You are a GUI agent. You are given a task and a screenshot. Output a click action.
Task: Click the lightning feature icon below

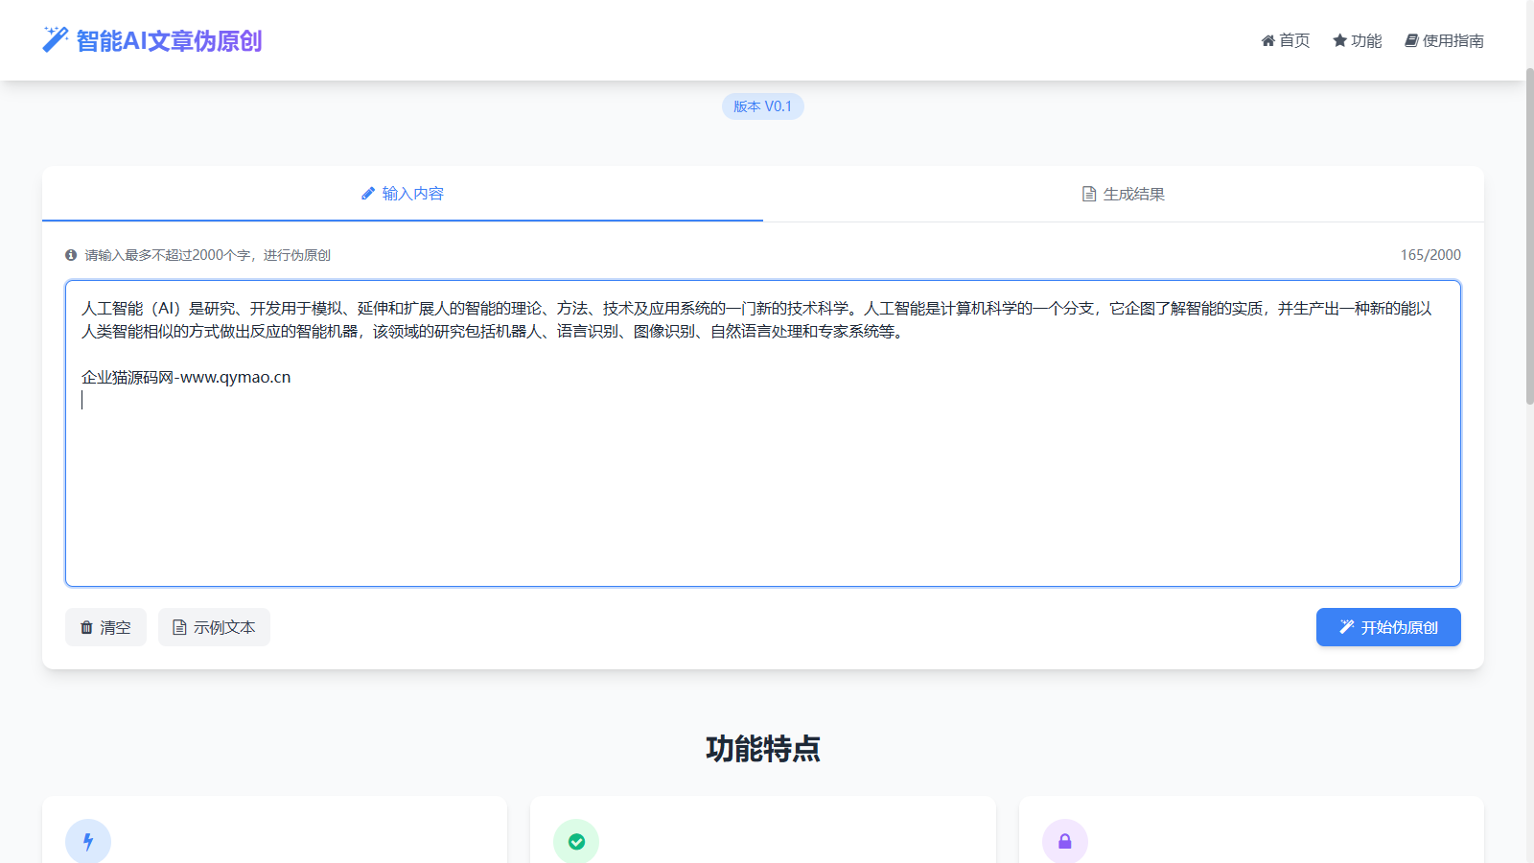(x=88, y=841)
